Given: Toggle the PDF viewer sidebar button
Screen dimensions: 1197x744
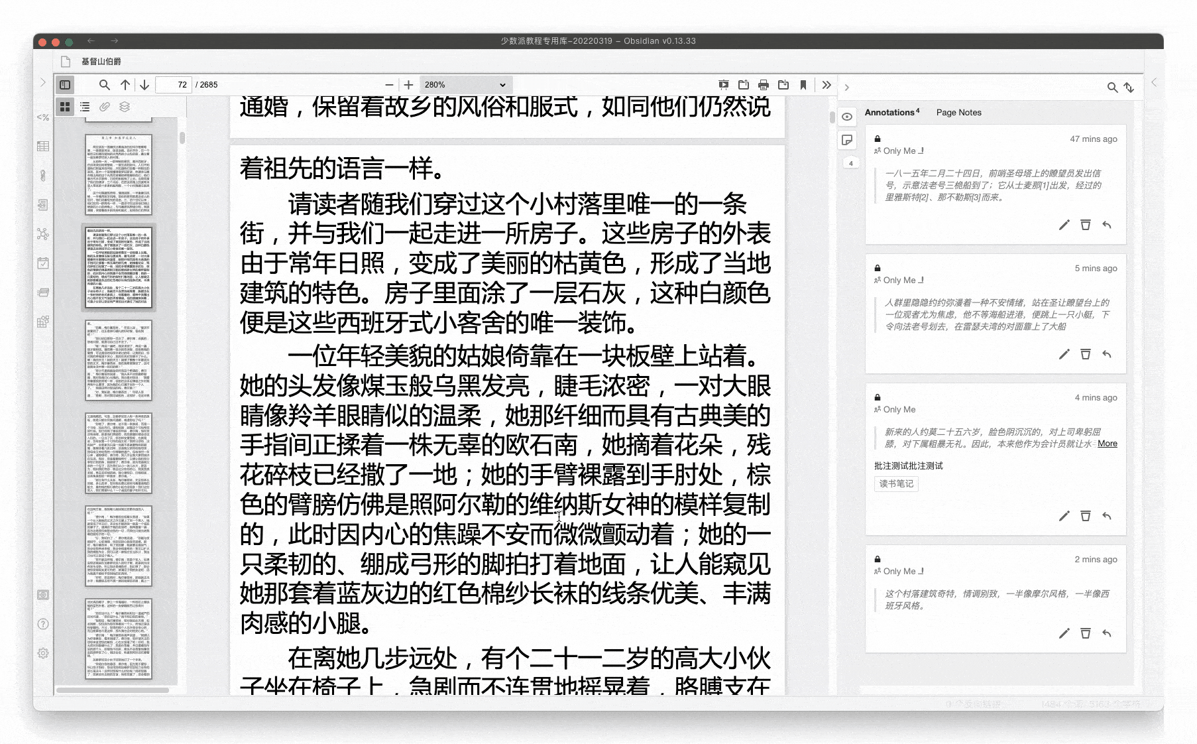Looking at the screenshot, I should click(65, 85).
